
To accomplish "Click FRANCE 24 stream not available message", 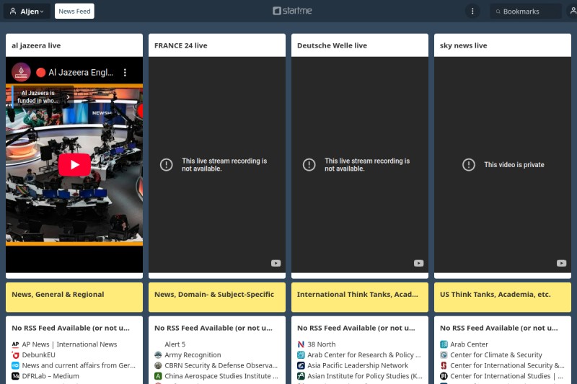I will [x=224, y=165].
